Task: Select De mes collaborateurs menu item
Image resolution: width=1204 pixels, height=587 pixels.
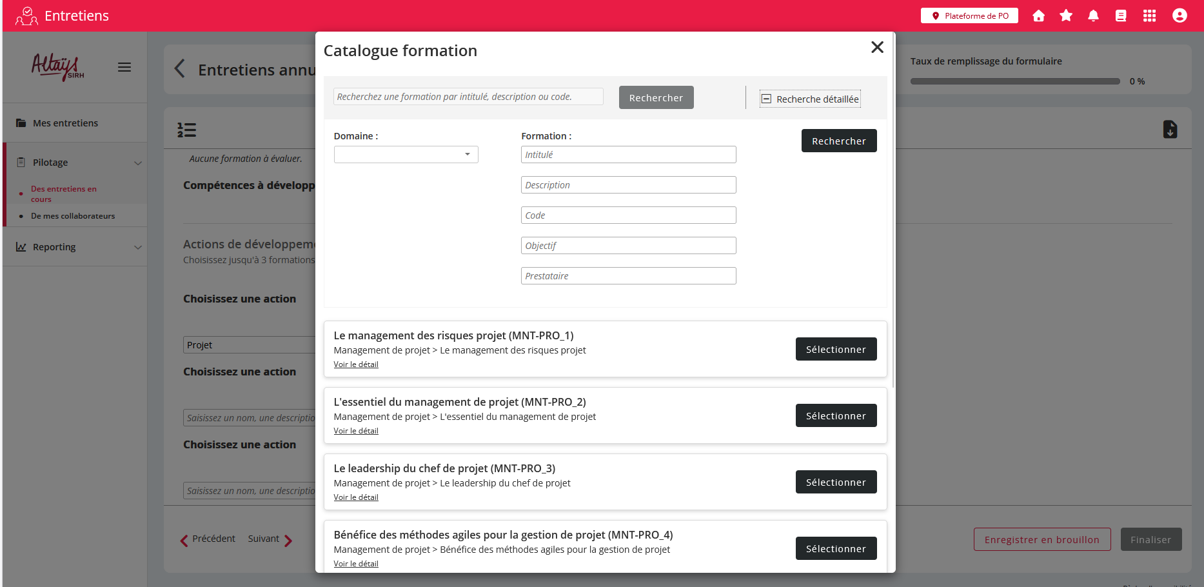Action: pos(73,216)
